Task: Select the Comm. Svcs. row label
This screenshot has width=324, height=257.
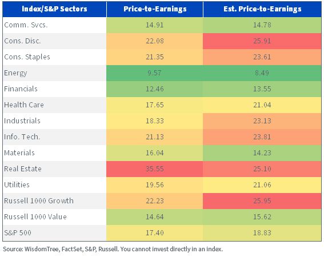Action: (x=26, y=25)
